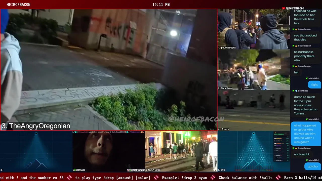The height and width of the screenshot is (181, 322).
Task: Click the 'gotcha' chat bubble
Action: [313, 166]
